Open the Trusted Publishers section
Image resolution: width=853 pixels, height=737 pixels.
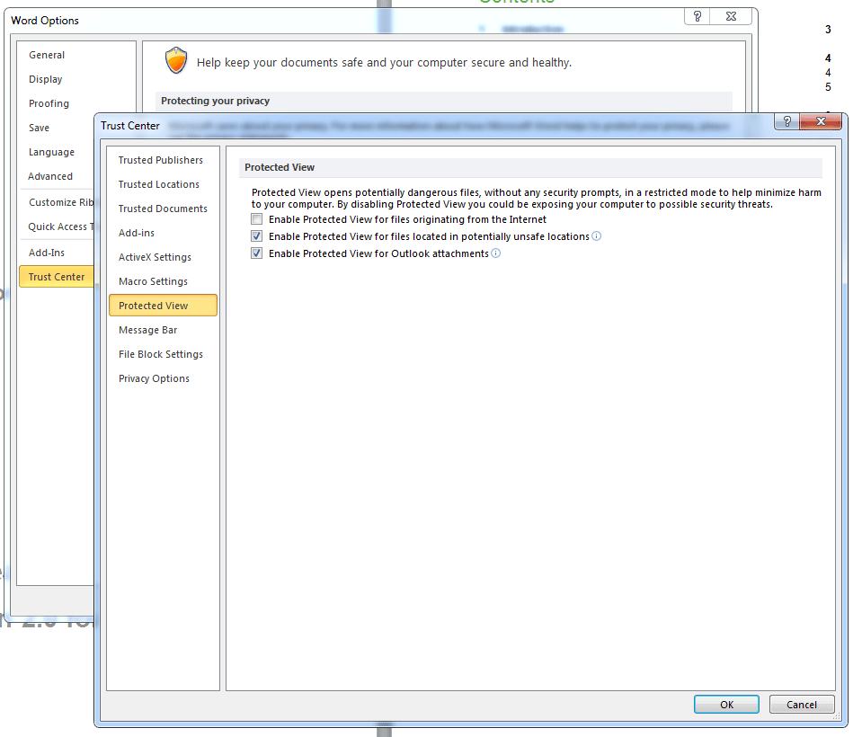pyautogui.click(x=161, y=160)
